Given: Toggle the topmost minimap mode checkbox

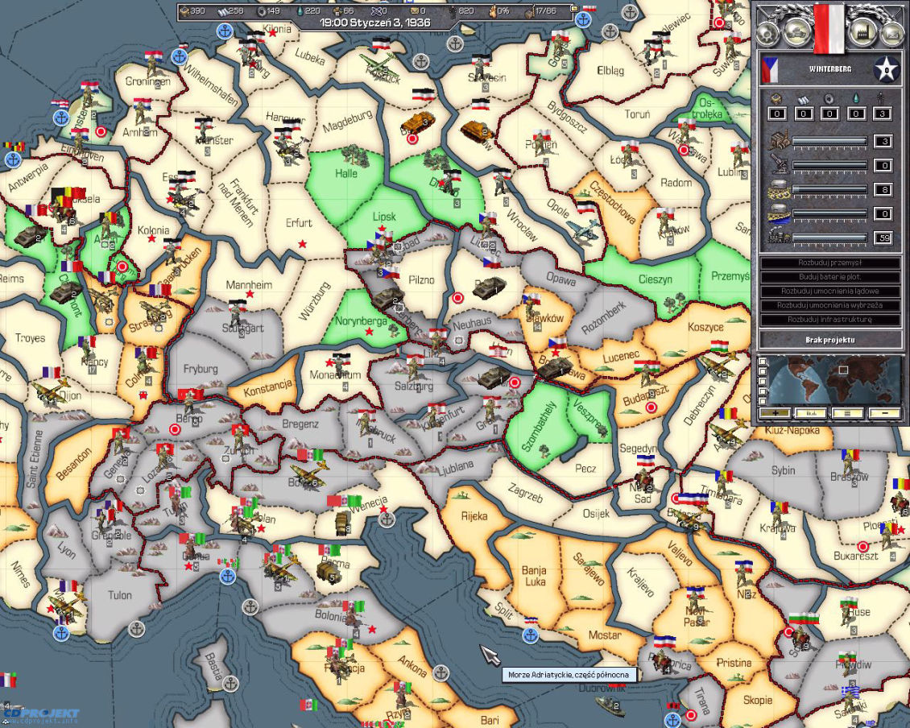Looking at the screenshot, I should [x=762, y=362].
